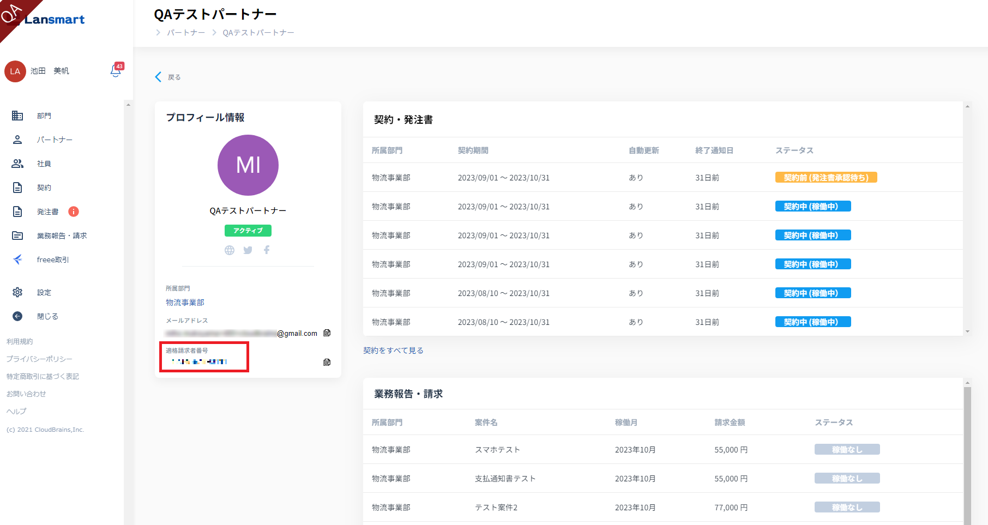This screenshot has height=525, width=988.
Task: Click the contracts panel scroll down arrow
Action: (x=967, y=331)
